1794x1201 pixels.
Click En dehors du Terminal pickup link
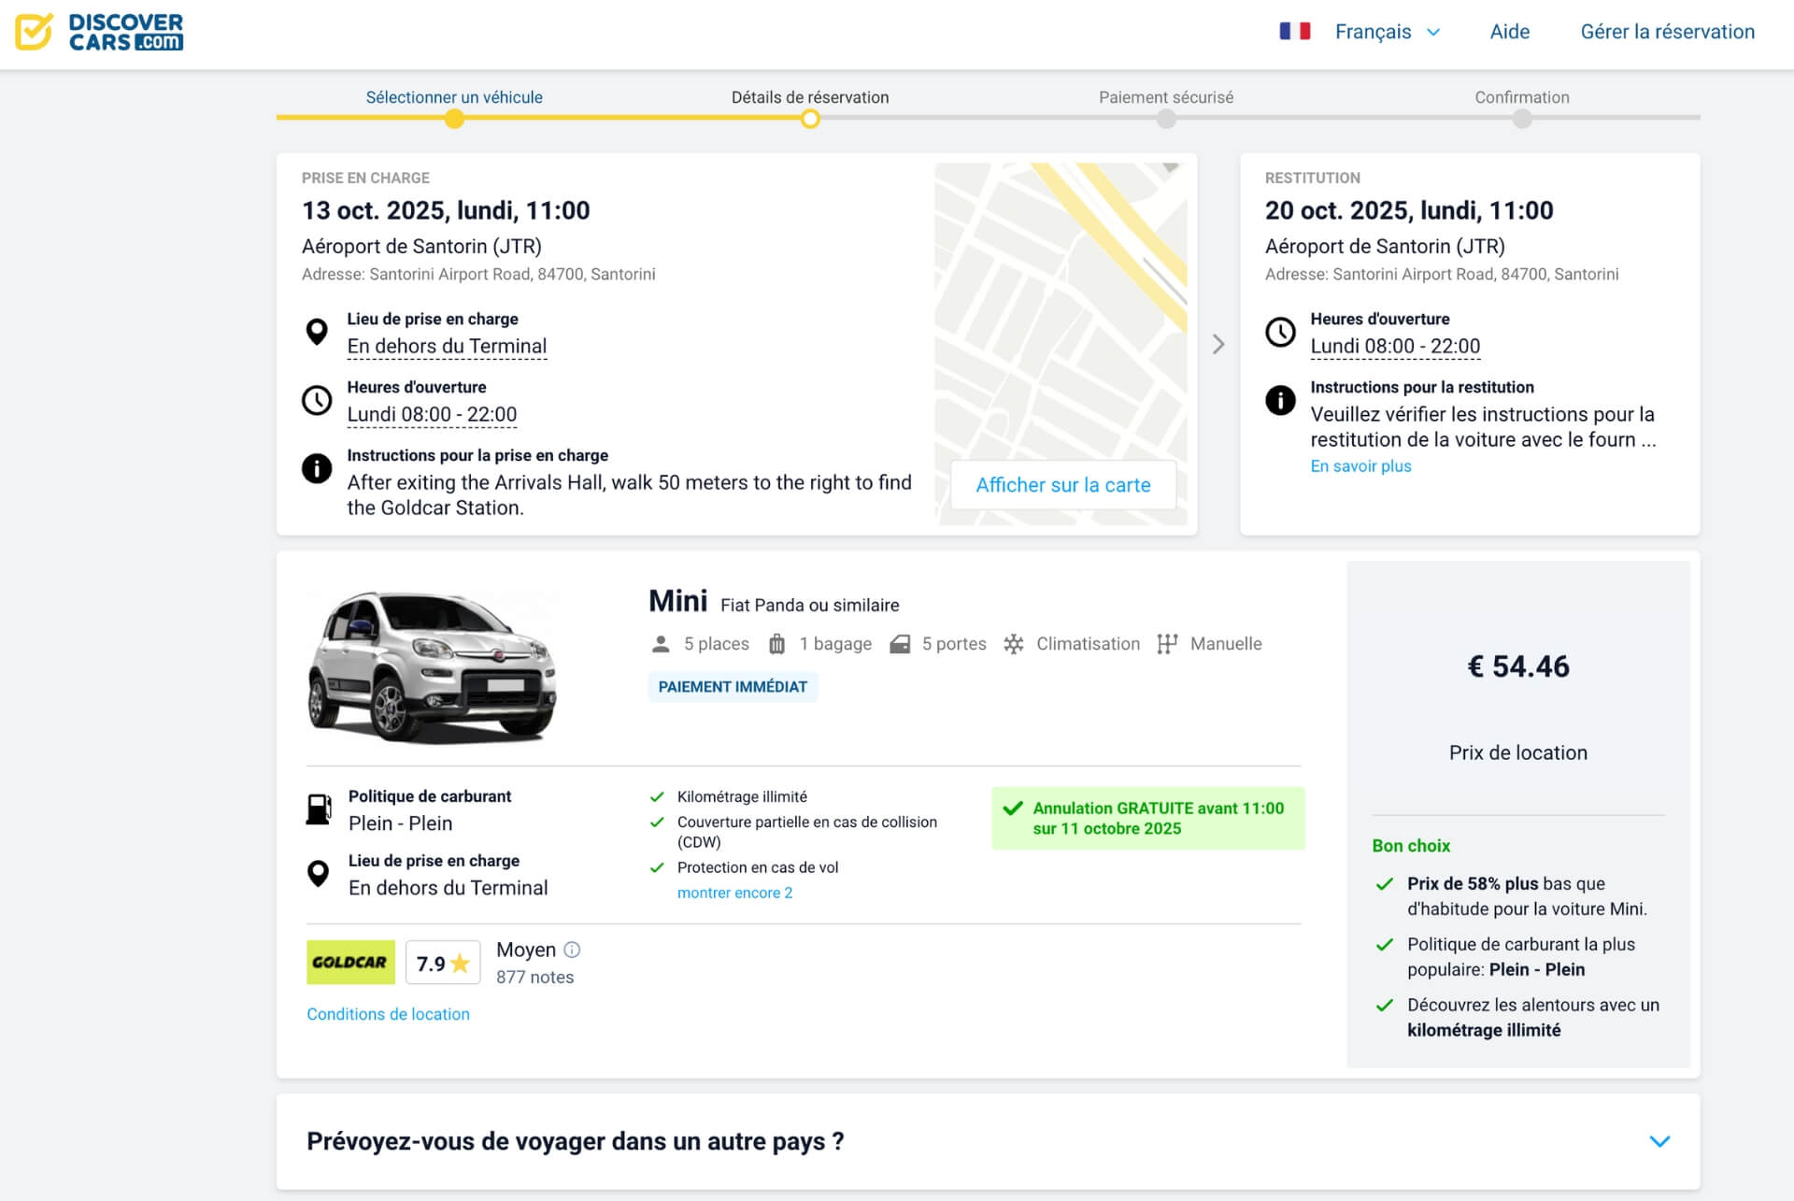pyautogui.click(x=447, y=347)
